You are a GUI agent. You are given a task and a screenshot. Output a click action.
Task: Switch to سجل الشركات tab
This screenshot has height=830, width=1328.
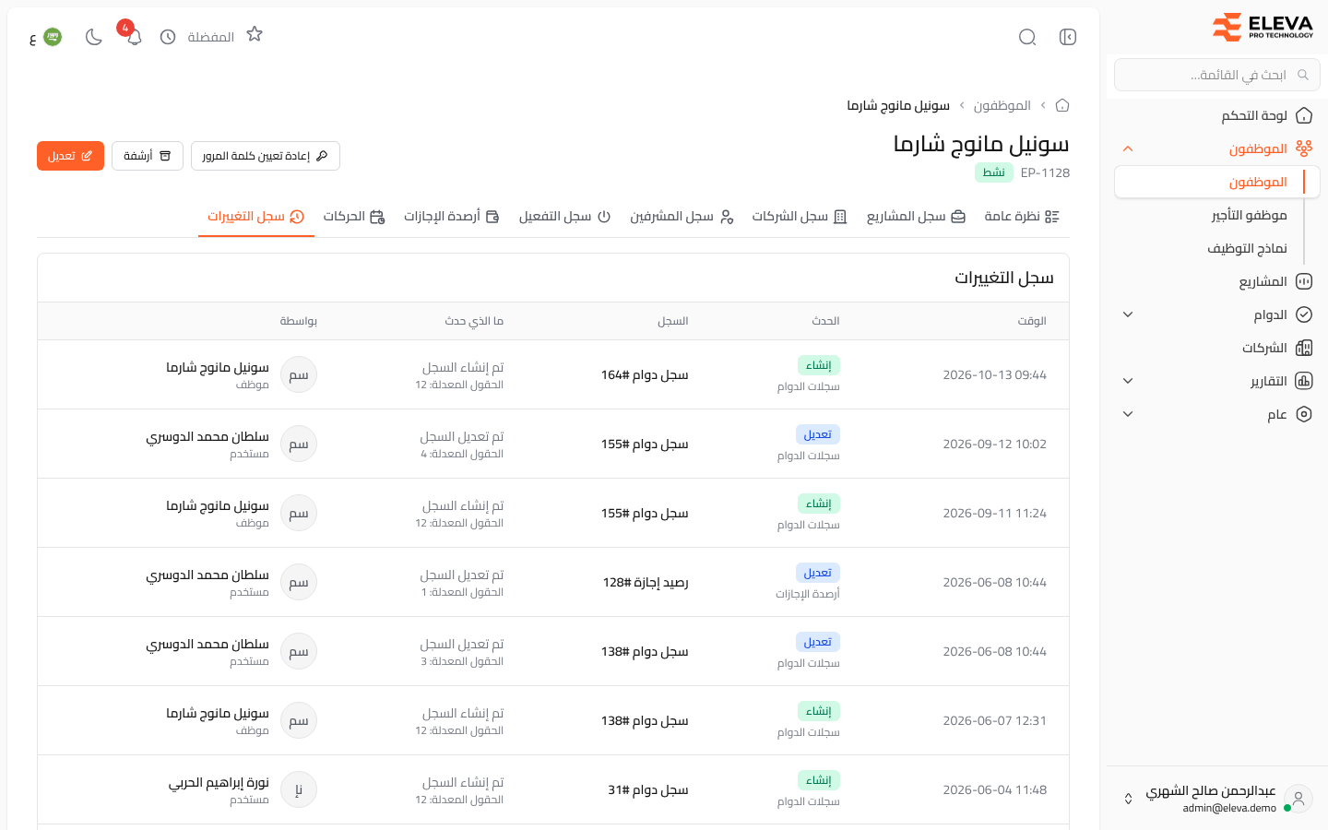tap(800, 217)
